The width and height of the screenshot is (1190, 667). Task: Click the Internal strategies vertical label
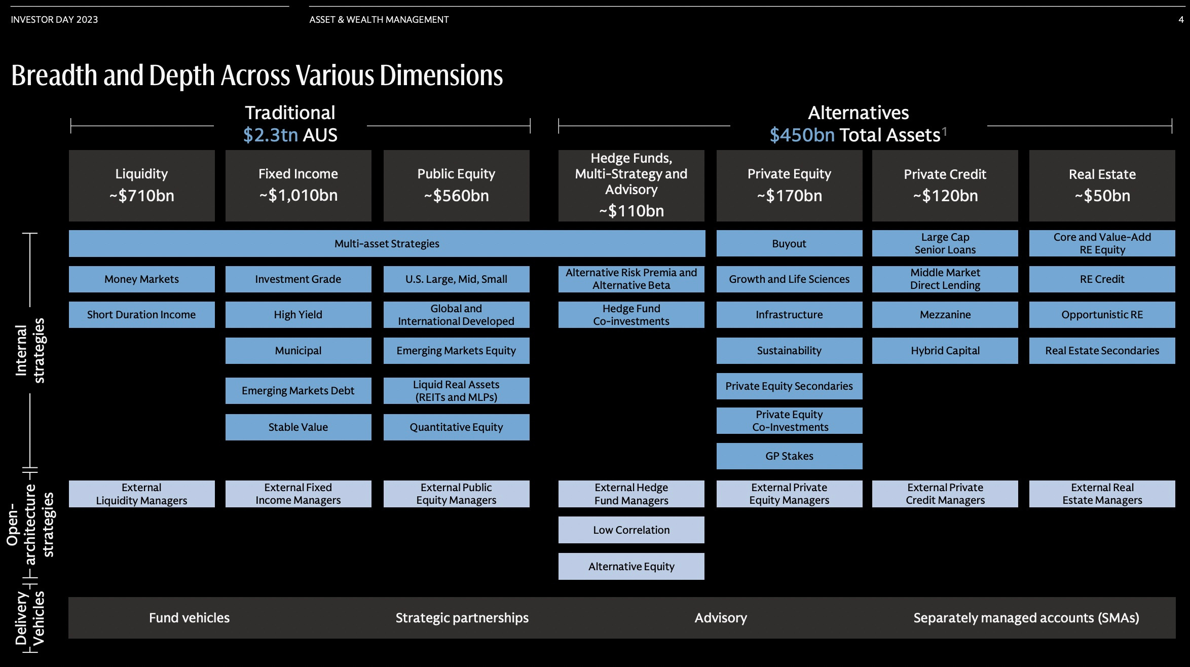(30, 350)
